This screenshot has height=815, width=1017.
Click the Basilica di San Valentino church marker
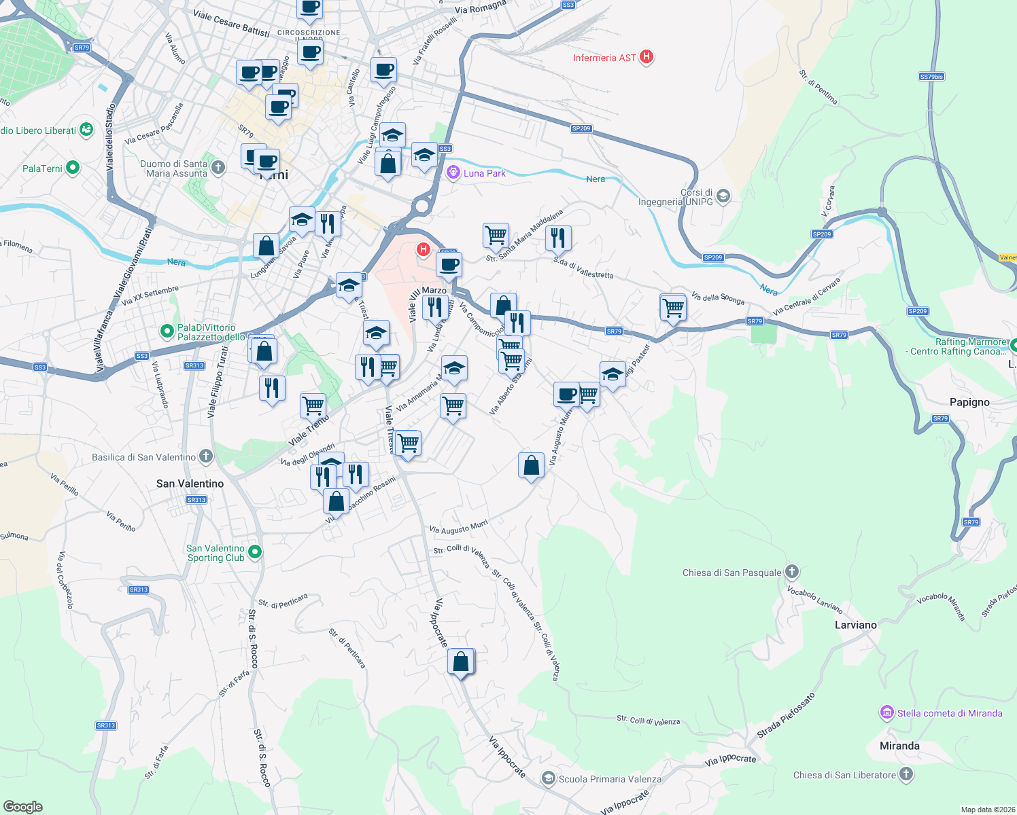click(206, 456)
